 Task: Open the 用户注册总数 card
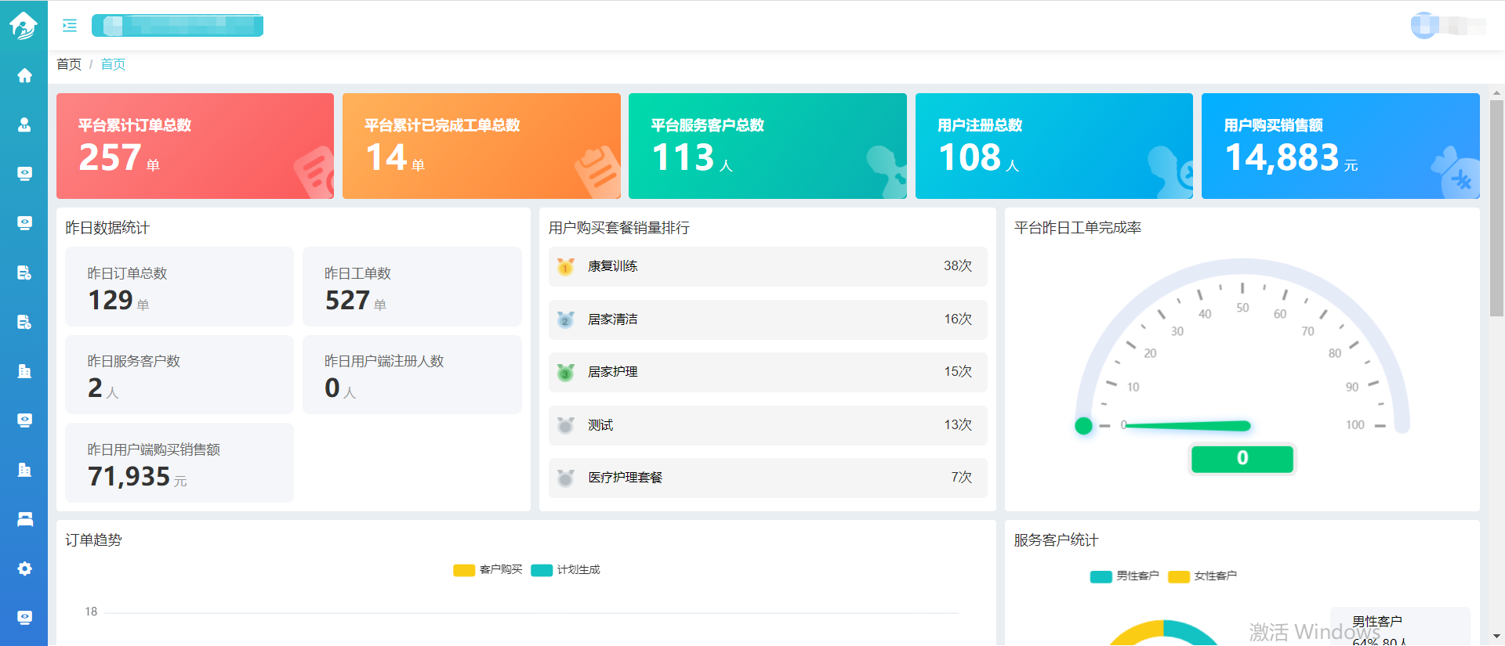1054,146
